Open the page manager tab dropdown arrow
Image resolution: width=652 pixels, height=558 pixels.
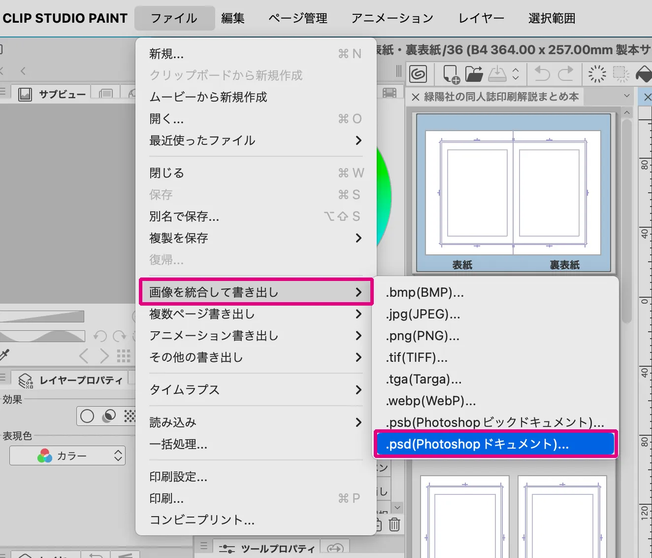point(627,96)
